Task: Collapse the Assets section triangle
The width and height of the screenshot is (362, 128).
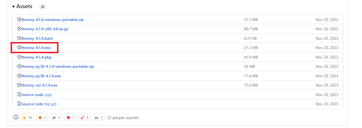Action: (x=13, y=6)
